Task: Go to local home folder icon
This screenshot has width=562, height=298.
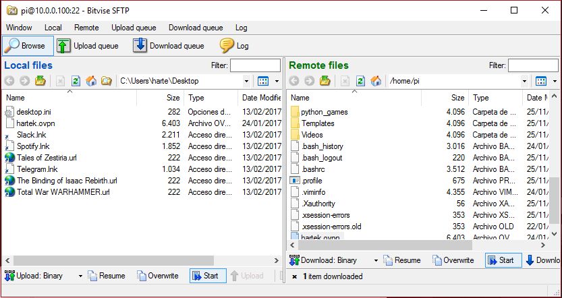Action: [91, 81]
